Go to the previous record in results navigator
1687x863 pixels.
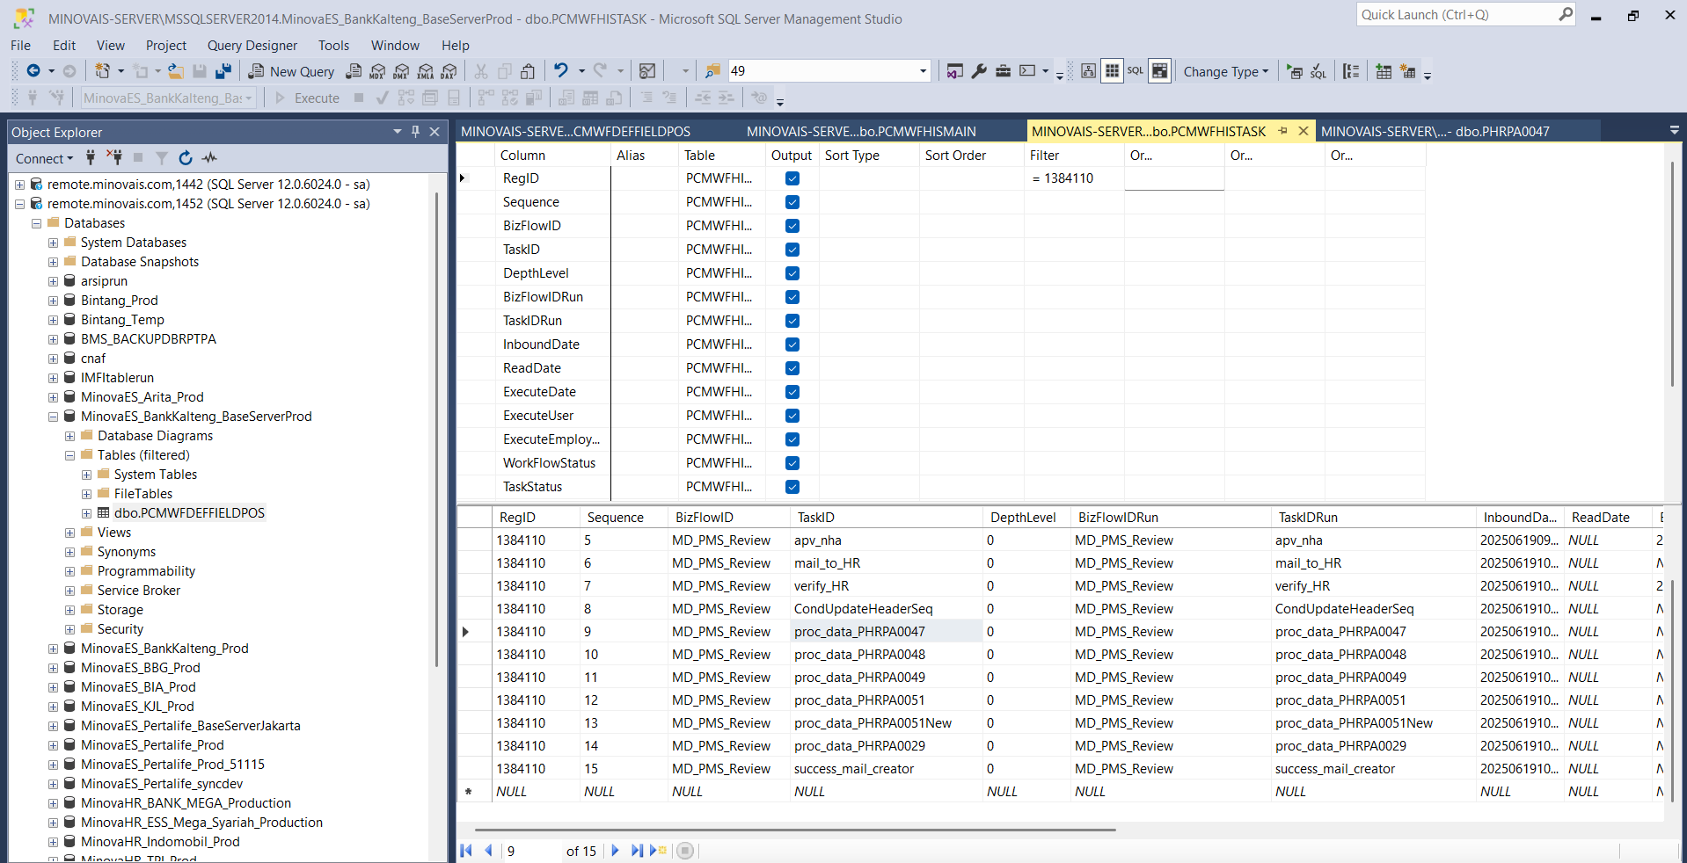pos(488,851)
